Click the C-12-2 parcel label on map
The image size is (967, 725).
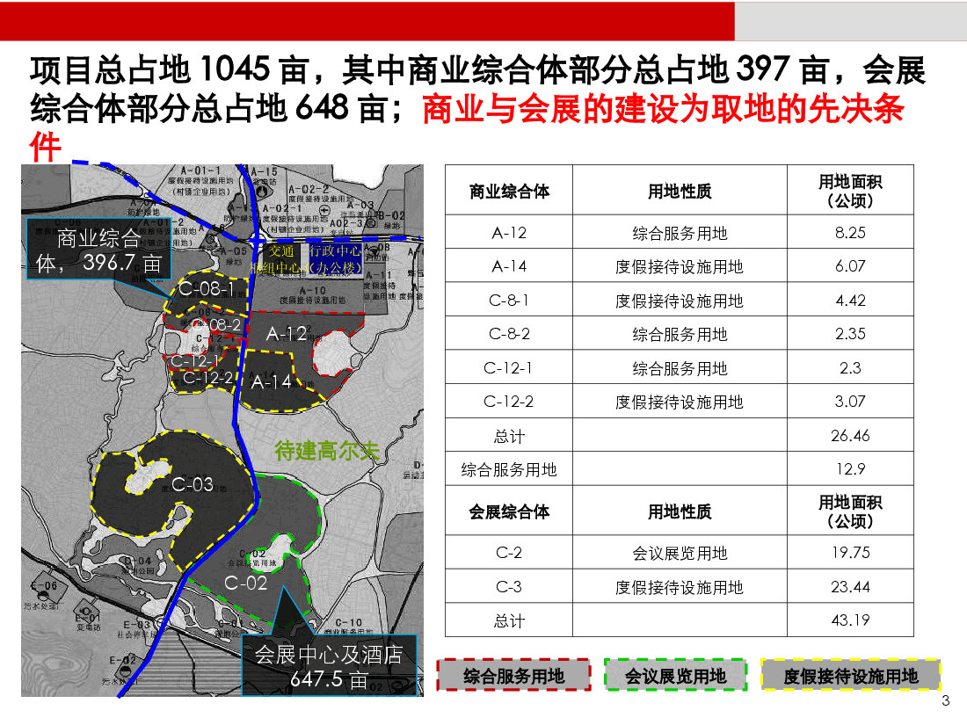click(x=207, y=377)
